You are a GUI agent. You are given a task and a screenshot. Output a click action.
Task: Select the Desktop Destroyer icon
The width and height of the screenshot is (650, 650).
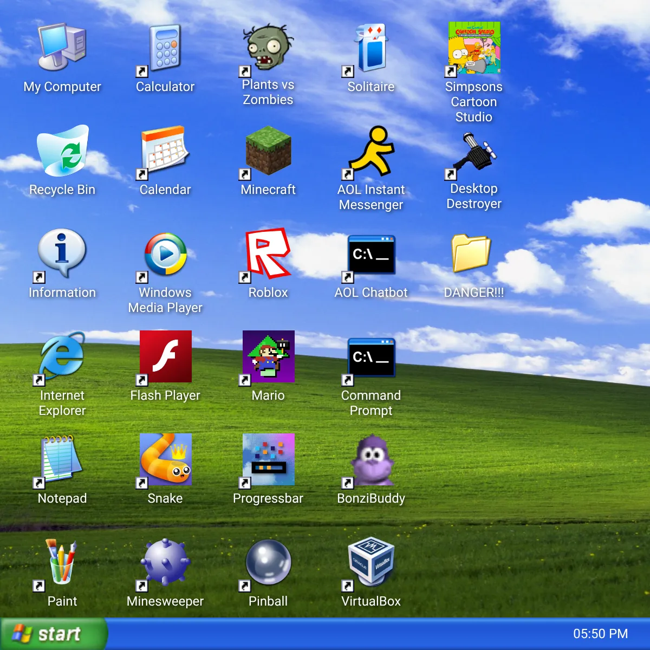474,152
